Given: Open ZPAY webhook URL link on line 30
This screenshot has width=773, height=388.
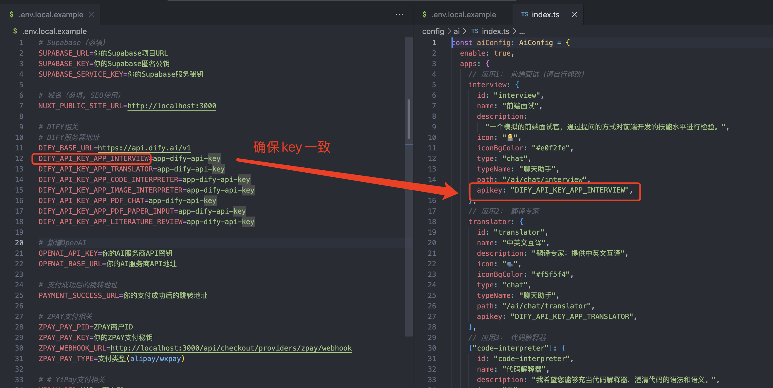Looking at the screenshot, I should click(x=231, y=348).
